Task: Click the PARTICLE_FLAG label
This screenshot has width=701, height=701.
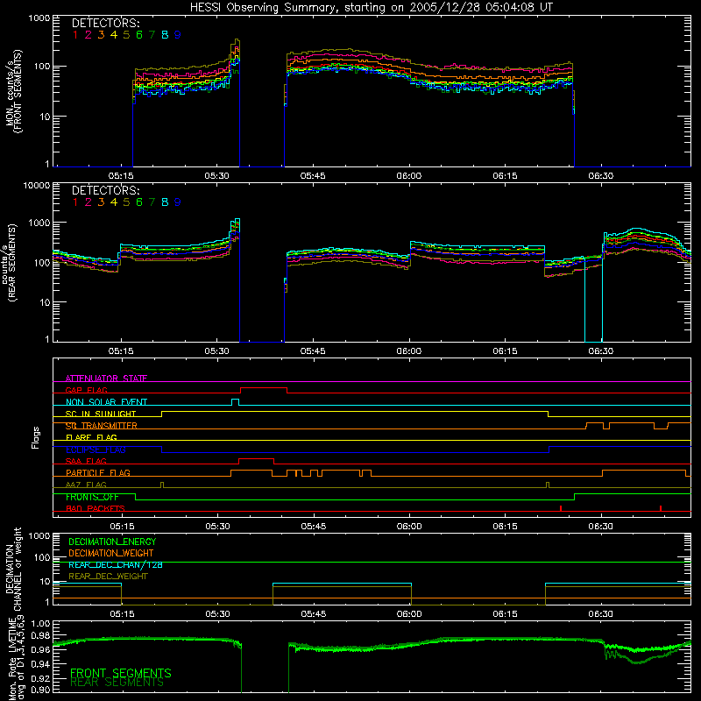Action: pyautogui.click(x=98, y=472)
